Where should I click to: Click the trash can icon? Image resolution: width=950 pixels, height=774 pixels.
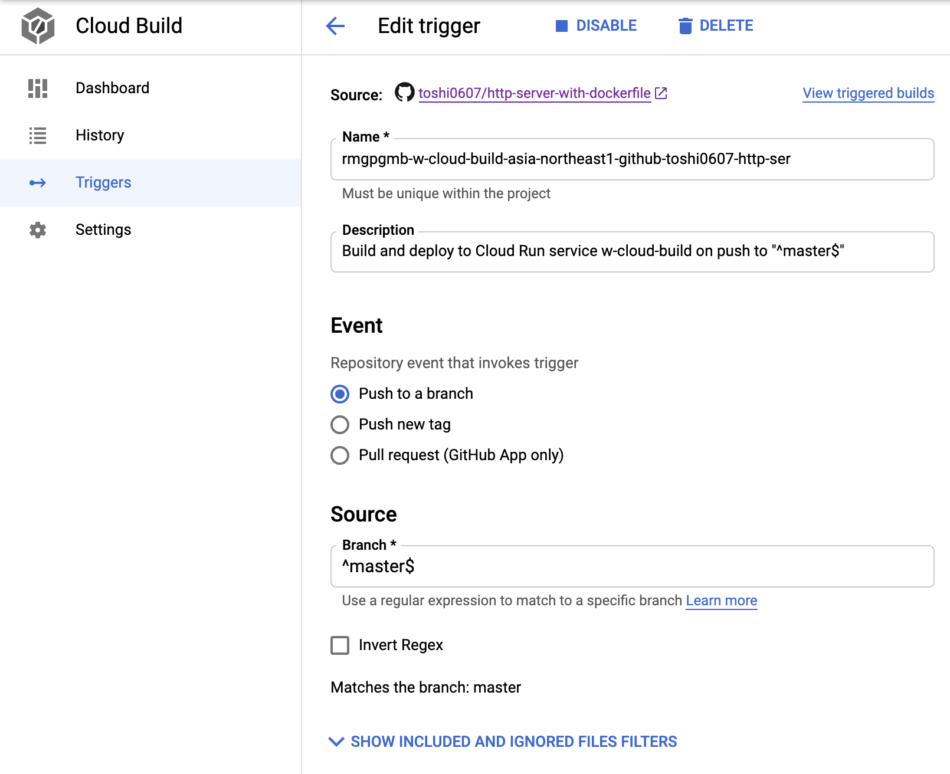pos(685,26)
